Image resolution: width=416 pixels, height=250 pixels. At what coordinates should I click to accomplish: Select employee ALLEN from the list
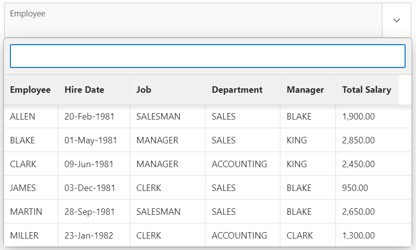tap(23, 117)
